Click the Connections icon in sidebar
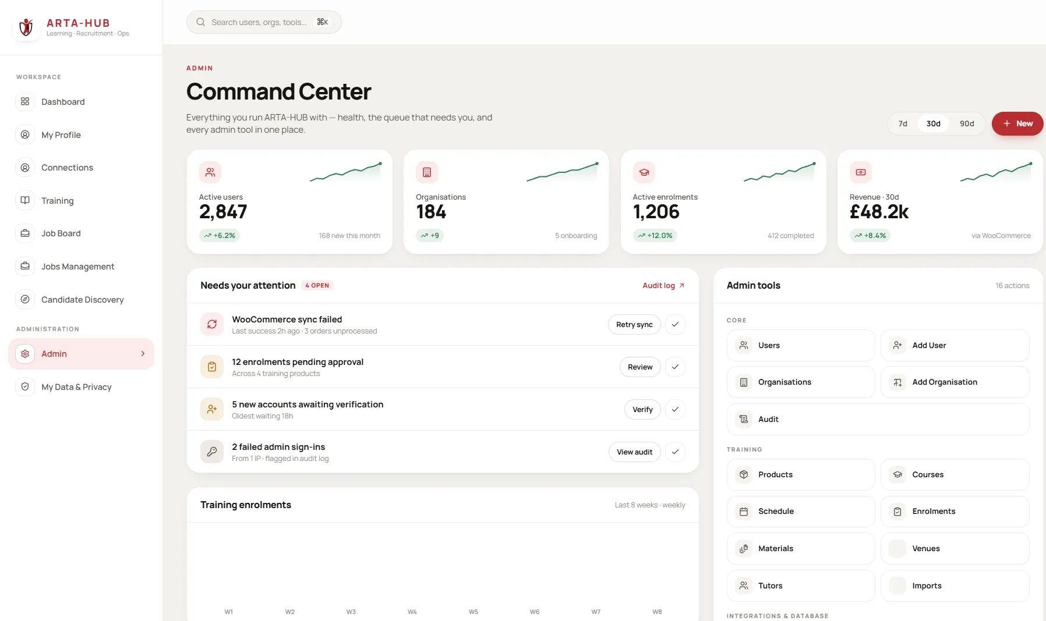This screenshot has width=1046, height=621. coord(25,168)
